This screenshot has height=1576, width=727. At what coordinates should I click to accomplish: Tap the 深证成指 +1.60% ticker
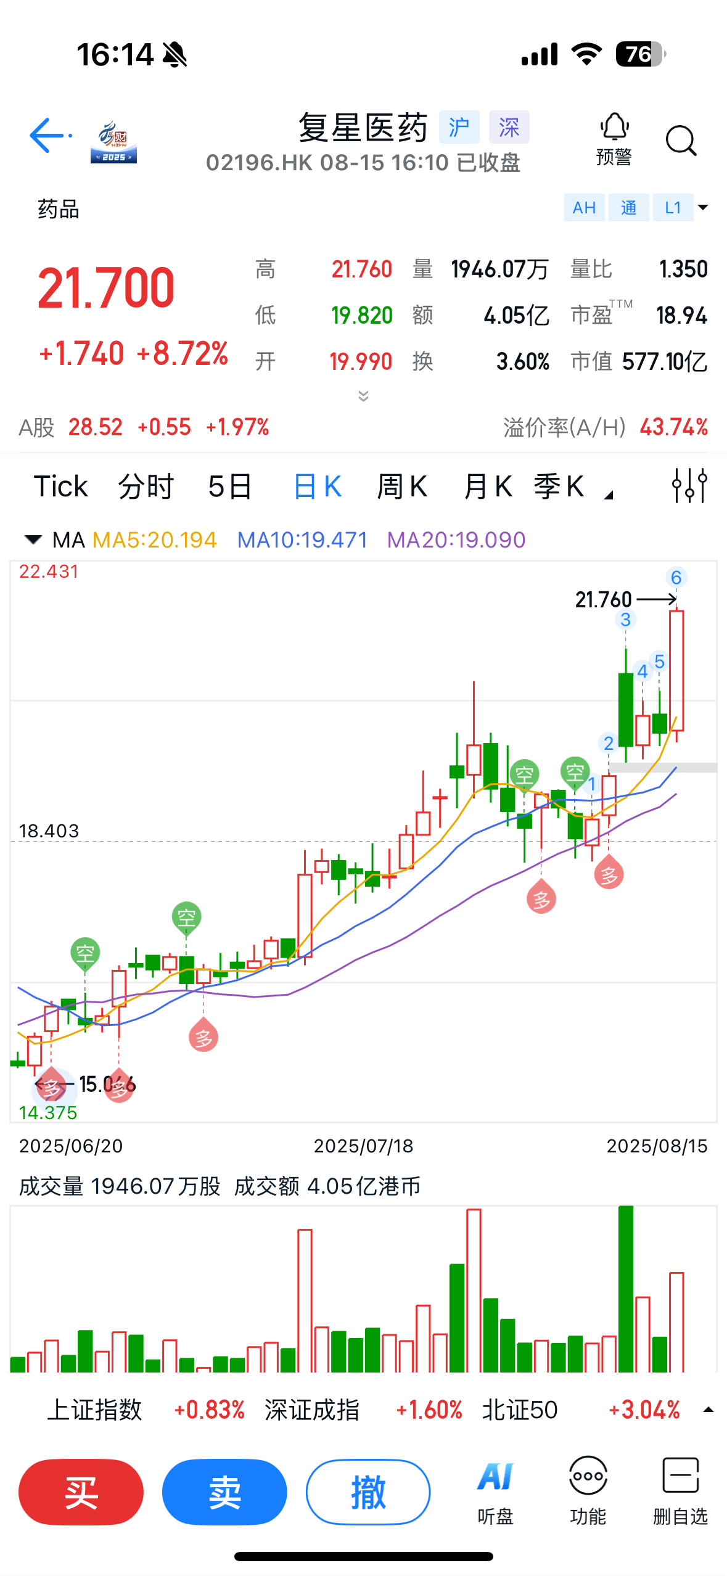[x=364, y=1410]
